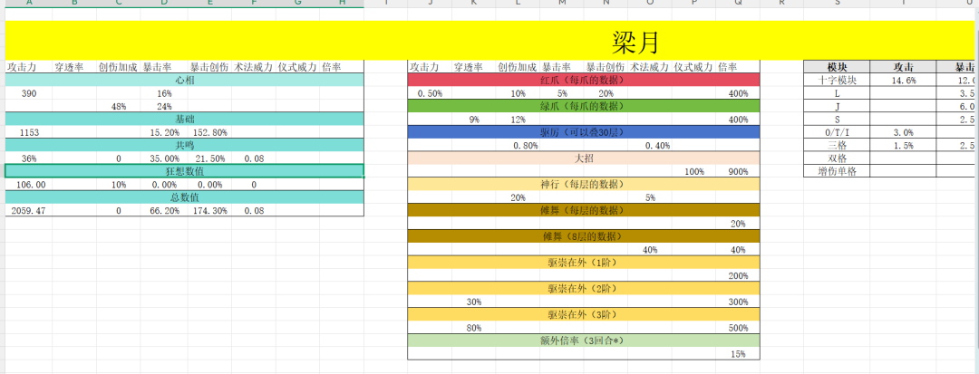Click the 傩舞（8层的数据）header row
Viewport: 979px width, 374px height.
(x=584, y=236)
